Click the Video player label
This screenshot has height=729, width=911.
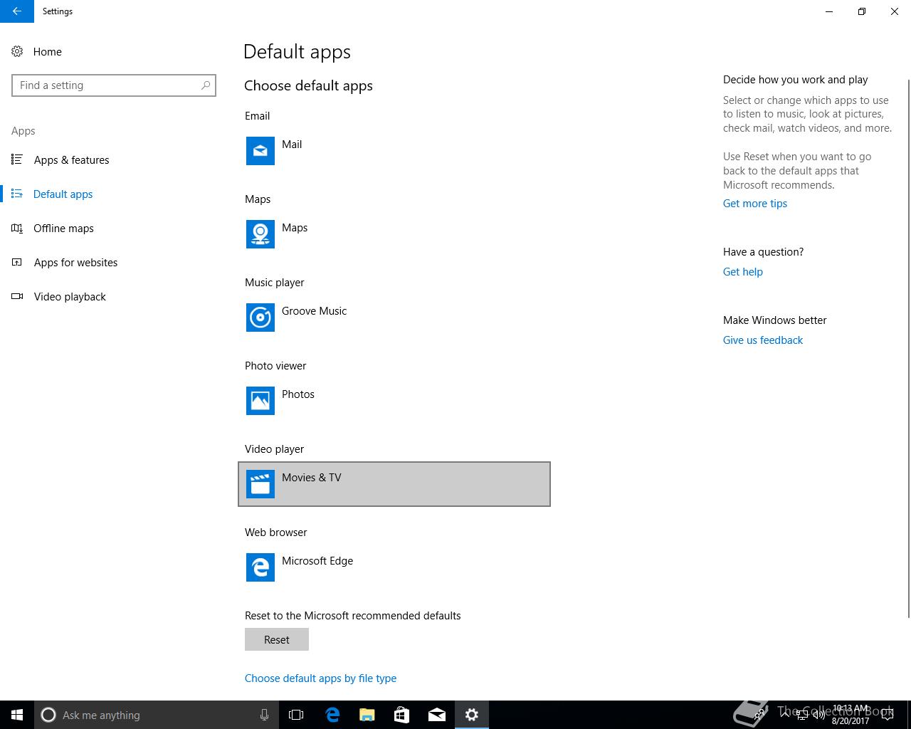(x=274, y=449)
